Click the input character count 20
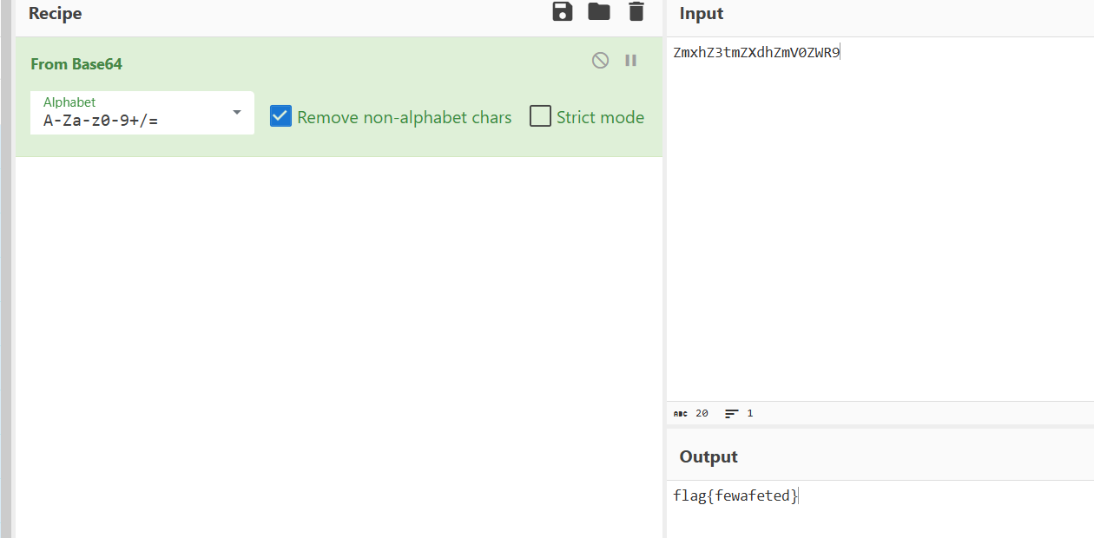The width and height of the screenshot is (1094, 538). [702, 414]
